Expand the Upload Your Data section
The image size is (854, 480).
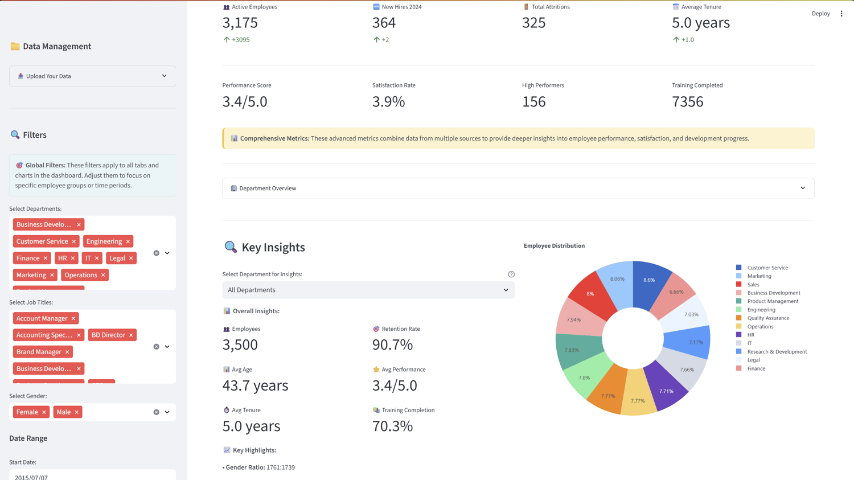(x=92, y=76)
